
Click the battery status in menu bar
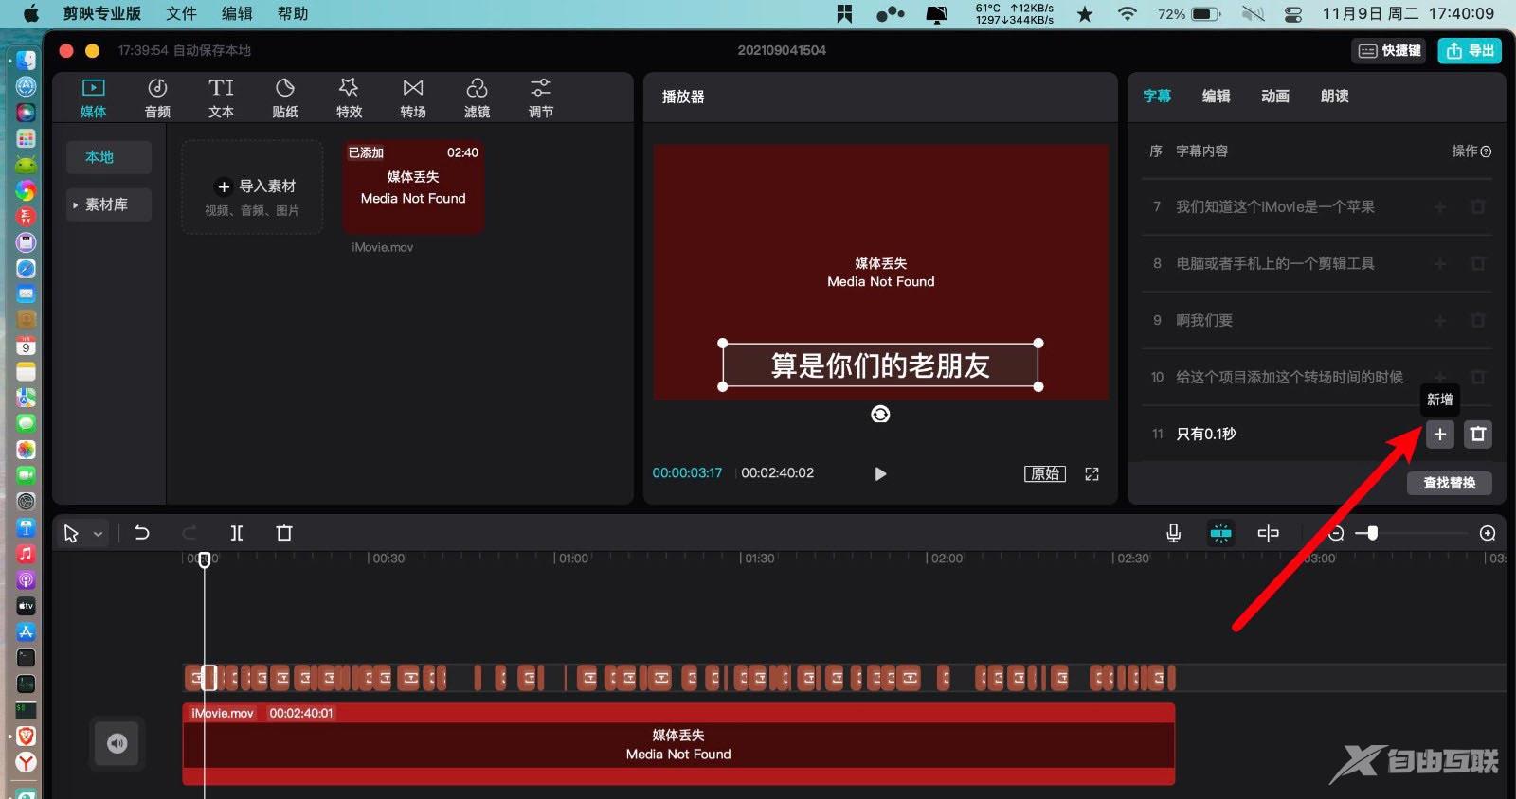[1189, 14]
